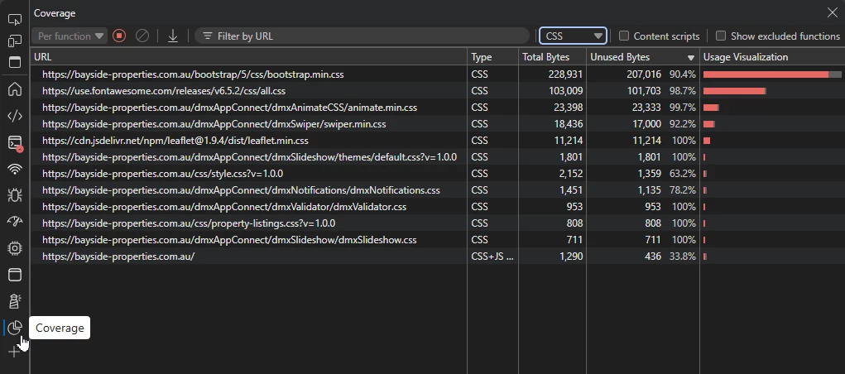
Task: Click the 99.7% unused percentage
Action: coord(682,108)
